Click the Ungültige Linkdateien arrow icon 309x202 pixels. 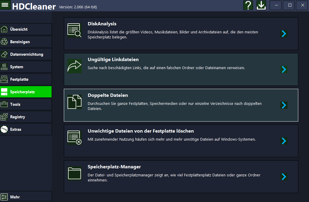(x=74, y=66)
